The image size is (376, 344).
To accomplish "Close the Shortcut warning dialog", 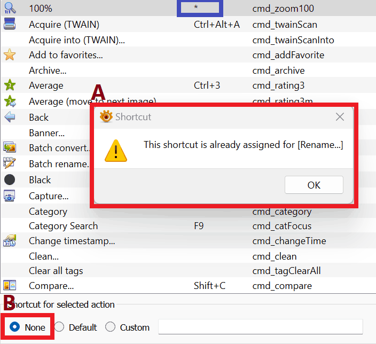I will (x=340, y=117).
